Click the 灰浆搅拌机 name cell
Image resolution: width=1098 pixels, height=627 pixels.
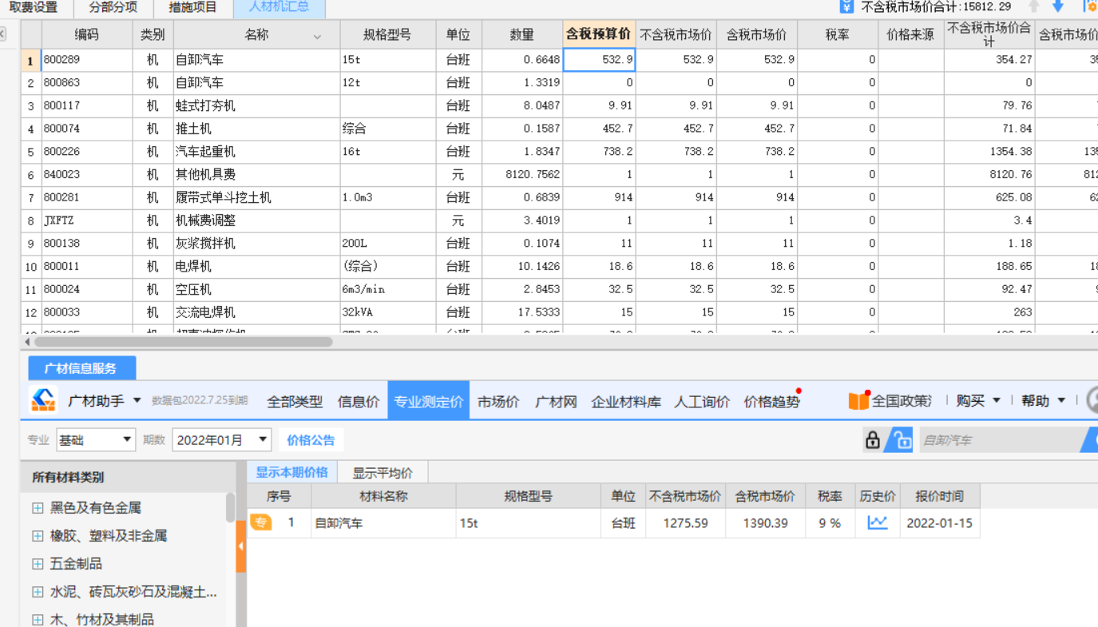(x=256, y=244)
